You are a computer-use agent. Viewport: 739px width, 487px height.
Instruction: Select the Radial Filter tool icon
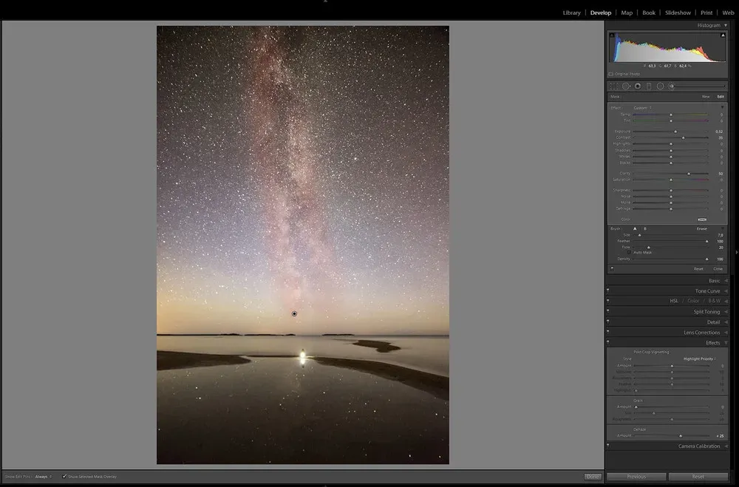click(660, 86)
